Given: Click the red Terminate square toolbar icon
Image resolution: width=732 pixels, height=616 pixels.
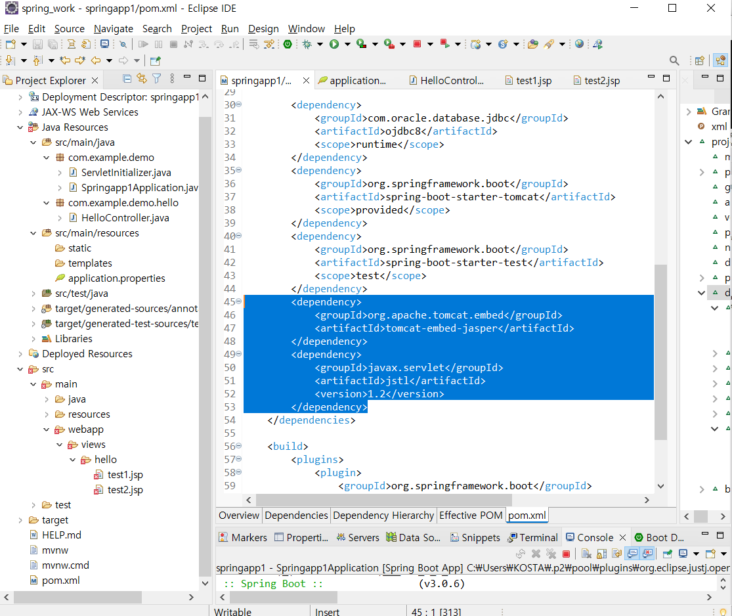Looking at the screenshot, I should pos(418,45).
